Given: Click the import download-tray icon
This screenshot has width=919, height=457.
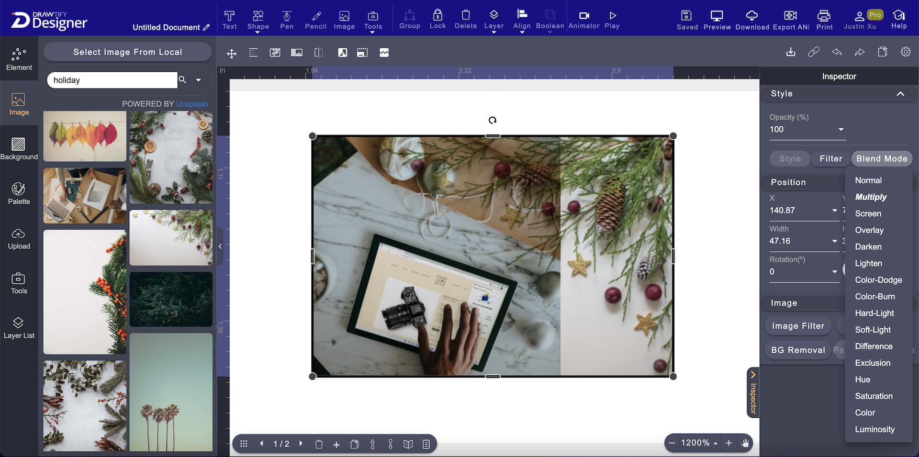Looking at the screenshot, I should coord(791,52).
